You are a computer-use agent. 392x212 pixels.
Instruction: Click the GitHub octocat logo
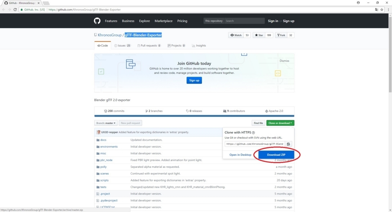click(97, 21)
